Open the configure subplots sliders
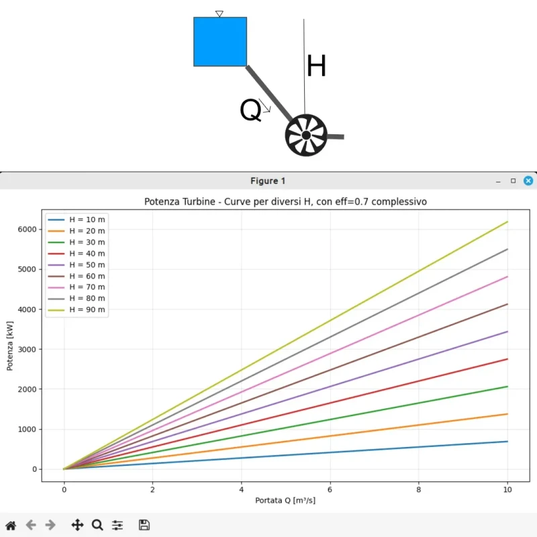Image resolution: width=537 pixels, height=537 pixels. click(x=117, y=525)
